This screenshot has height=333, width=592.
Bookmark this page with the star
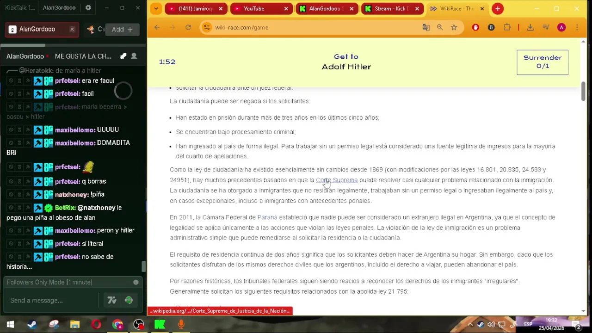[x=454, y=27]
